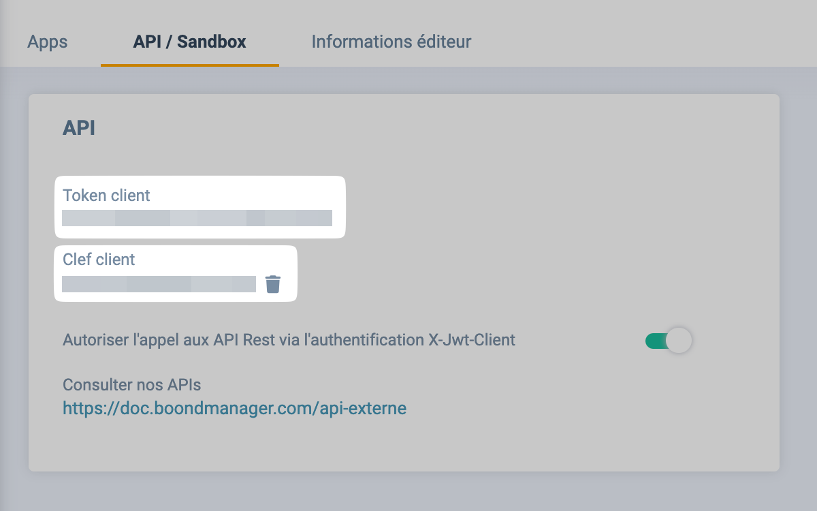Switch to the Apps tab
817x511 pixels.
click(48, 42)
